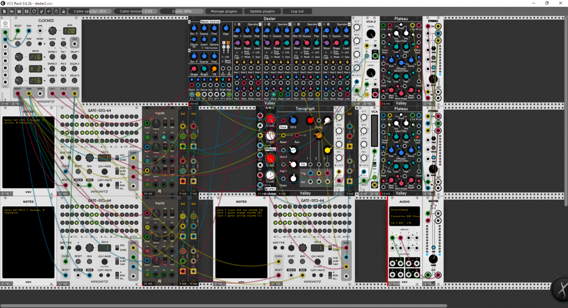Click the Save as toolbar icon

[x=27, y=11]
